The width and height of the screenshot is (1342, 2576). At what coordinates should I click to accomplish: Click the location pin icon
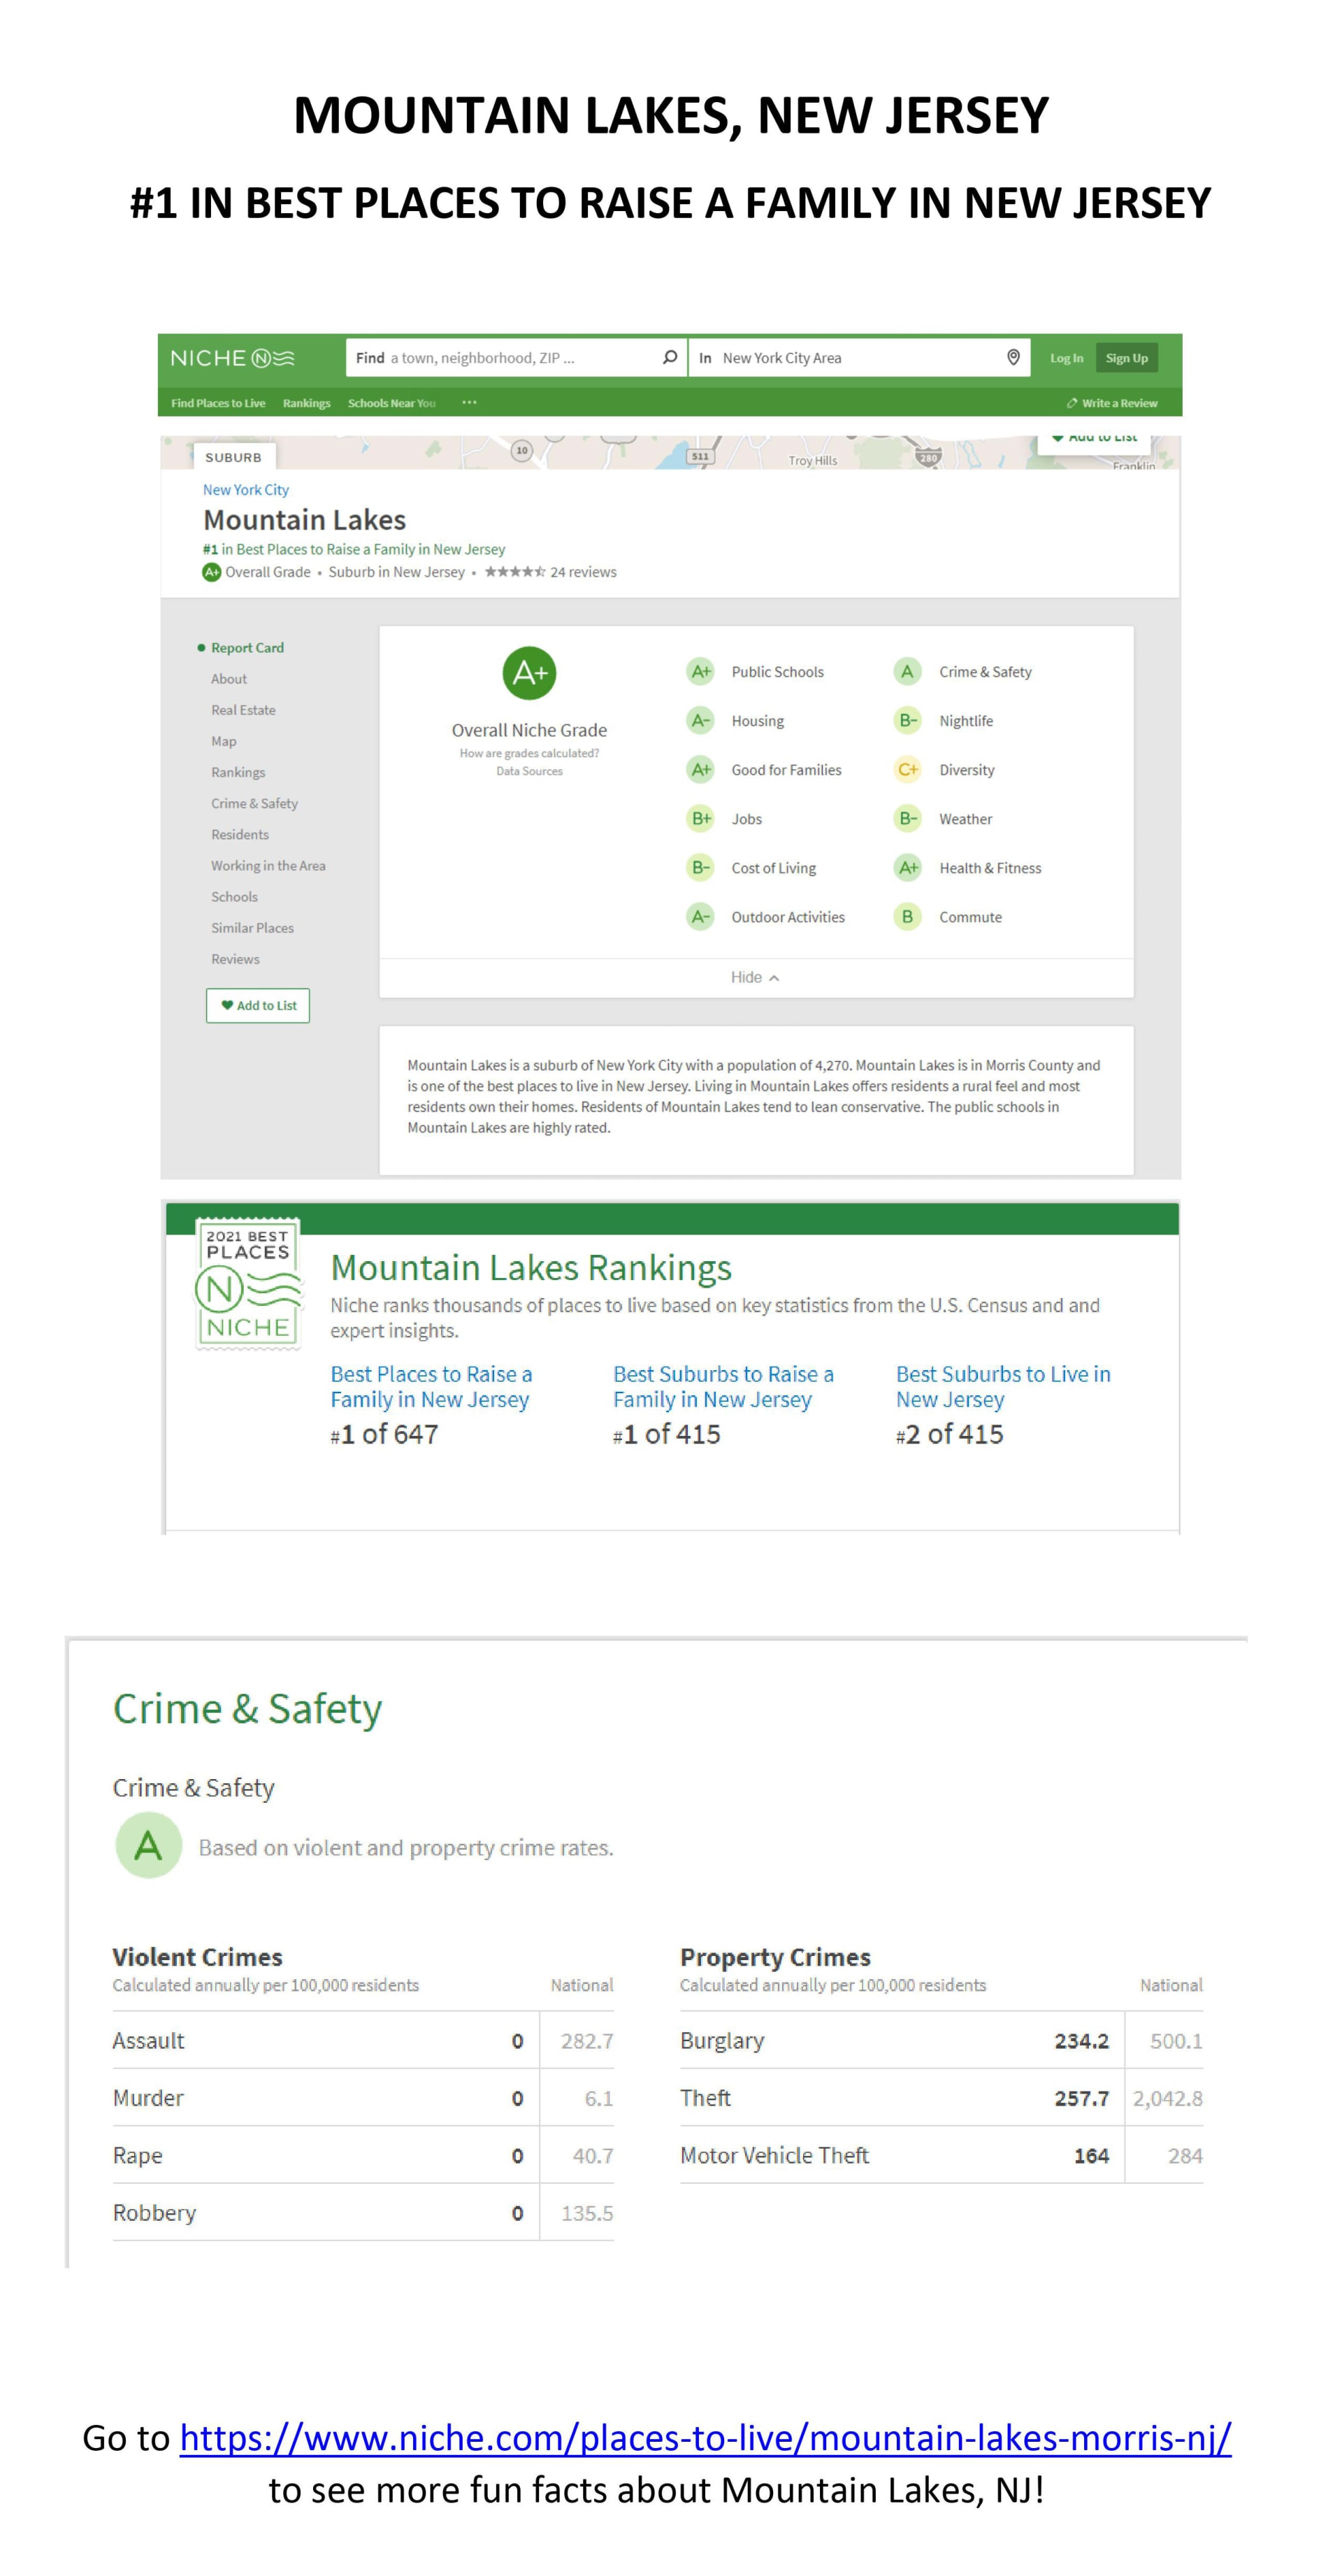pos(1013,357)
